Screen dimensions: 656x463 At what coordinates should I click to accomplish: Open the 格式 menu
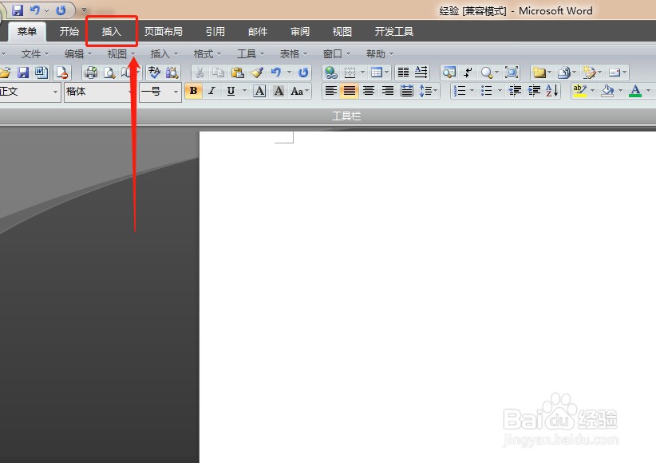[207, 54]
